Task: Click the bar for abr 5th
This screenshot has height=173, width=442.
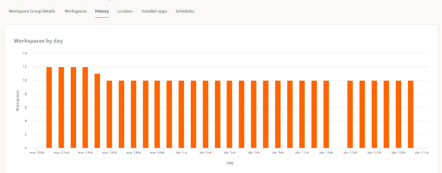Action: (230, 114)
